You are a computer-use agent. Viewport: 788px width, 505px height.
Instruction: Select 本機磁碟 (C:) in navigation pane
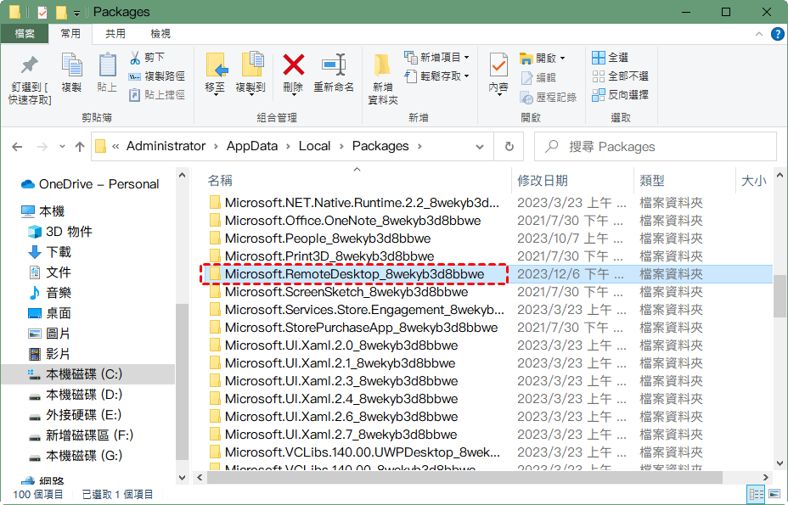[x=88, y=374]
